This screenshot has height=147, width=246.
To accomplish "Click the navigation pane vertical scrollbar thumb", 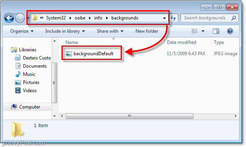I will (x=54, y=83).
